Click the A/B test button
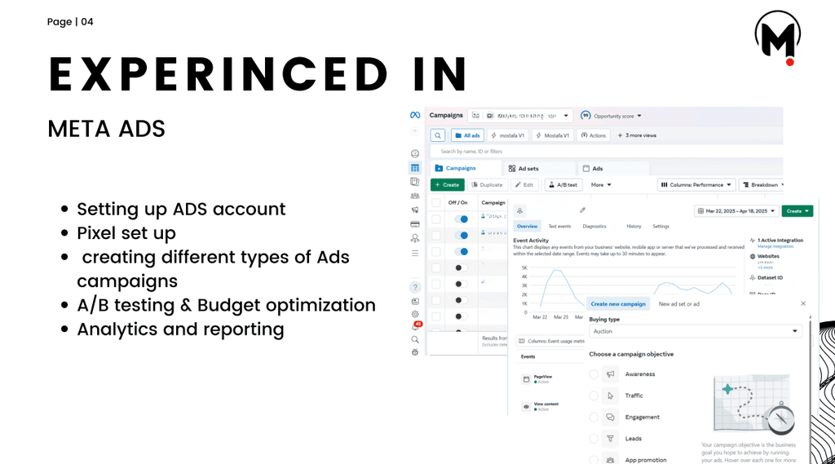This screenshot has width=835, height=464. coord(563,185)
